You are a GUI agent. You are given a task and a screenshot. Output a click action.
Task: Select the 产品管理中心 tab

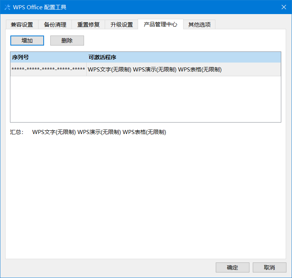[161, 24]
